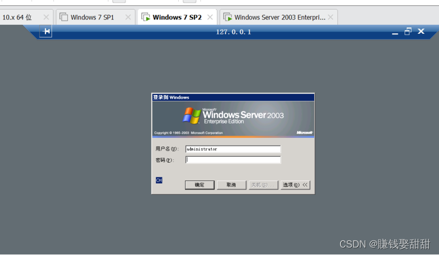The image size is (439, 255).
Task: Click the 确定 OK button
Action: click(199, 185)
